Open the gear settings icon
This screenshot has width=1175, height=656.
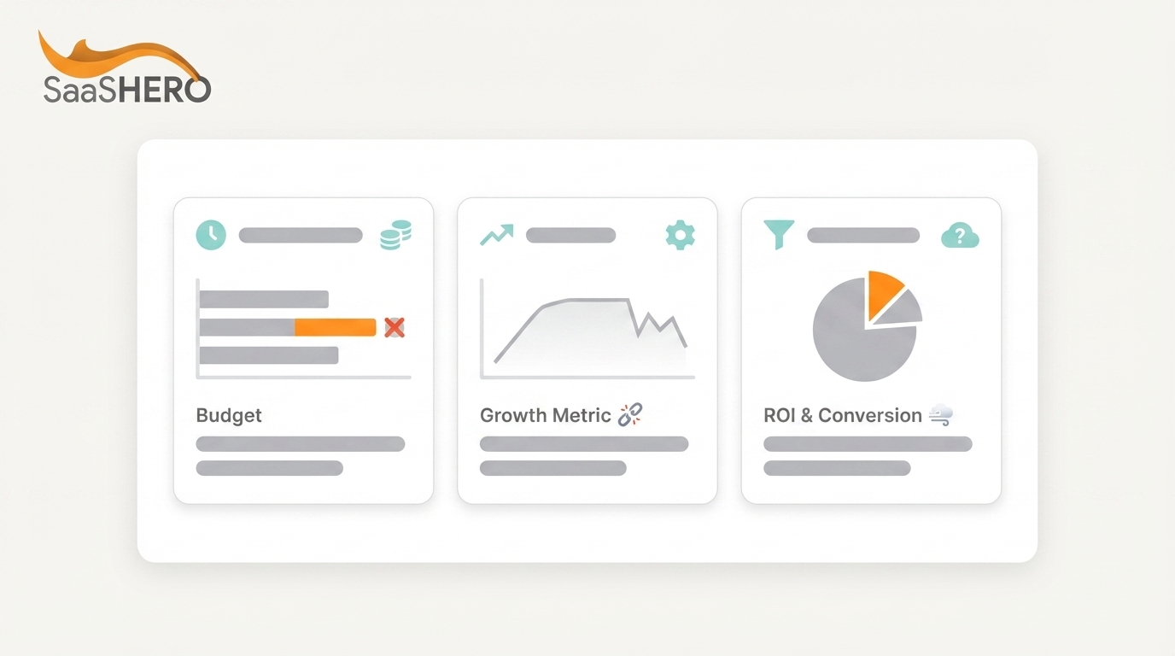coord(680,235)
